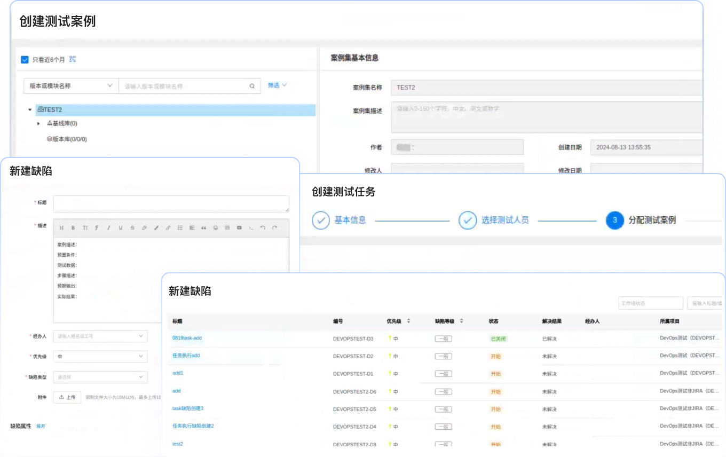Open defect 任务执行add link
Image resolution: width=726 pixels, height=457 pixels.
click(x=186, y=356)
